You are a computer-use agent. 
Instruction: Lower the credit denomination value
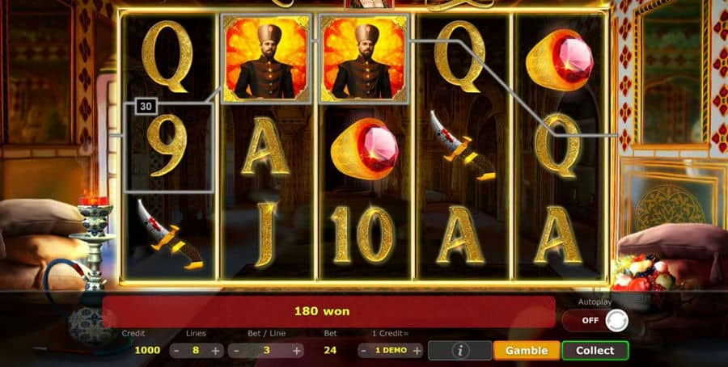click(363, 350)
